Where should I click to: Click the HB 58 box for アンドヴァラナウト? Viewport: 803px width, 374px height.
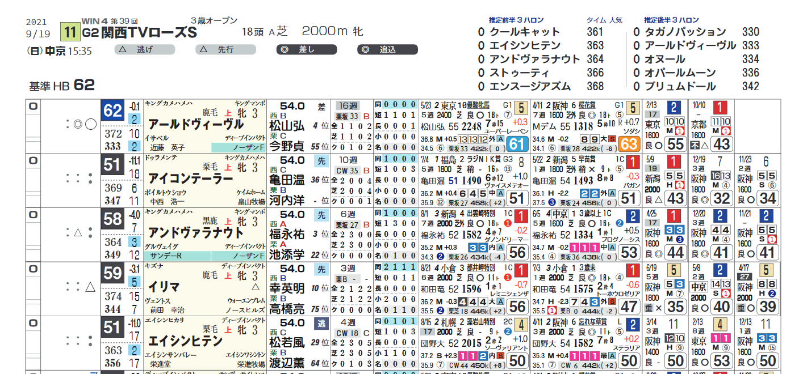[x=112, y=219]
